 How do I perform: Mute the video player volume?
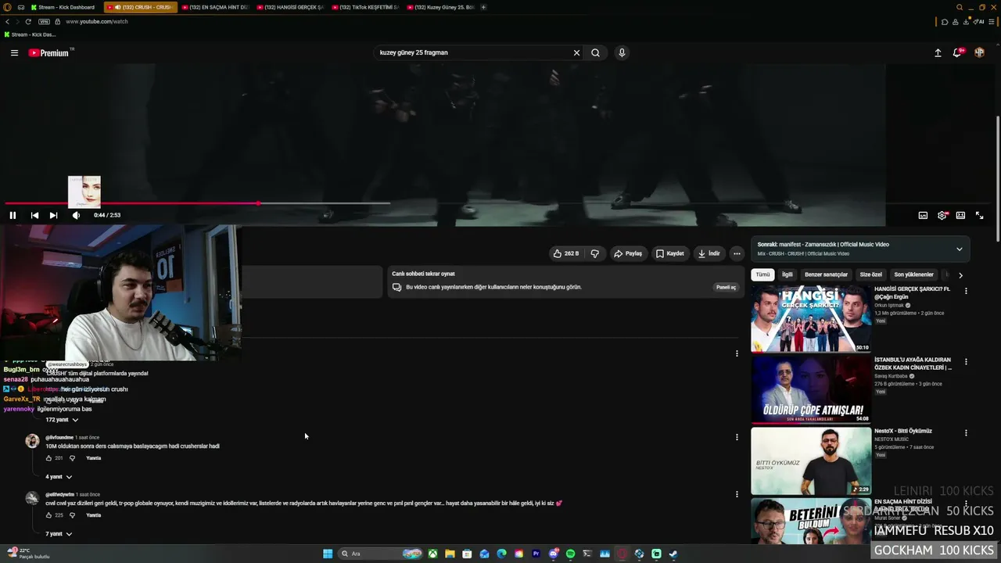pyautogui.click(x=76, y=215)
